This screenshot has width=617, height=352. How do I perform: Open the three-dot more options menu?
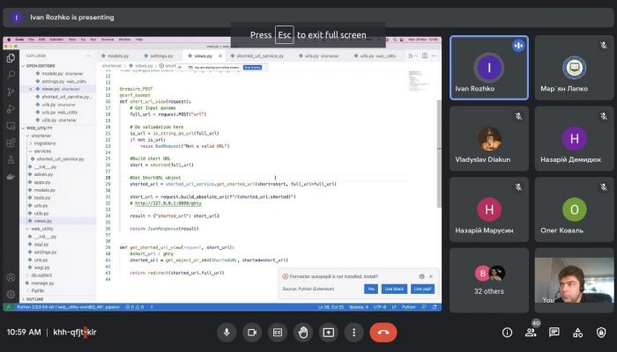point(353,332)
